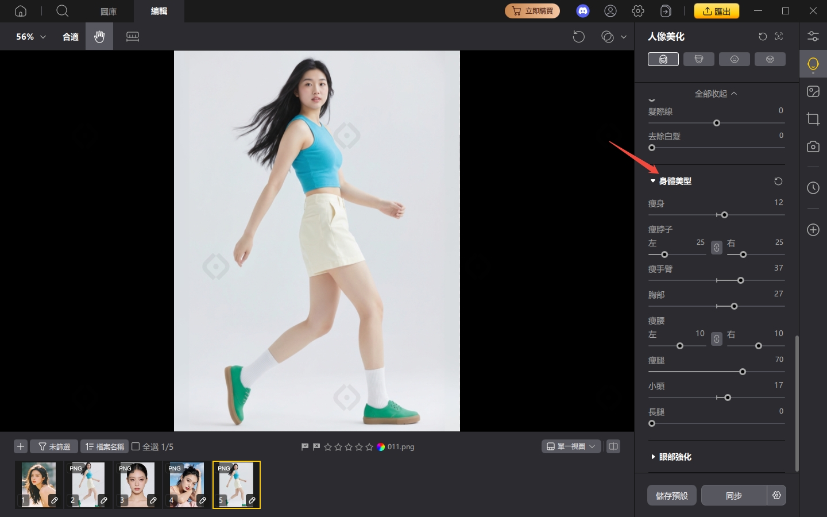The image size is (827, 517).
Task: Click the camera snapshot sidebar icon
Action: (813, 146)
